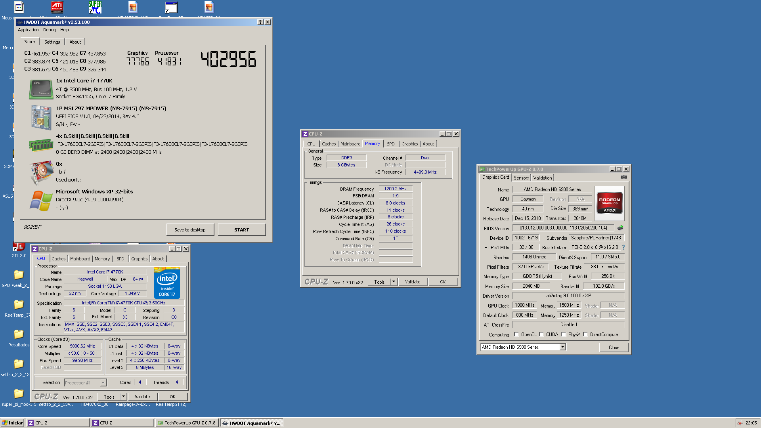Viewport: 761px width, 428px height.
Task: Click the RAM stick icon in Aquamark
Action: [x=41, y=145]
